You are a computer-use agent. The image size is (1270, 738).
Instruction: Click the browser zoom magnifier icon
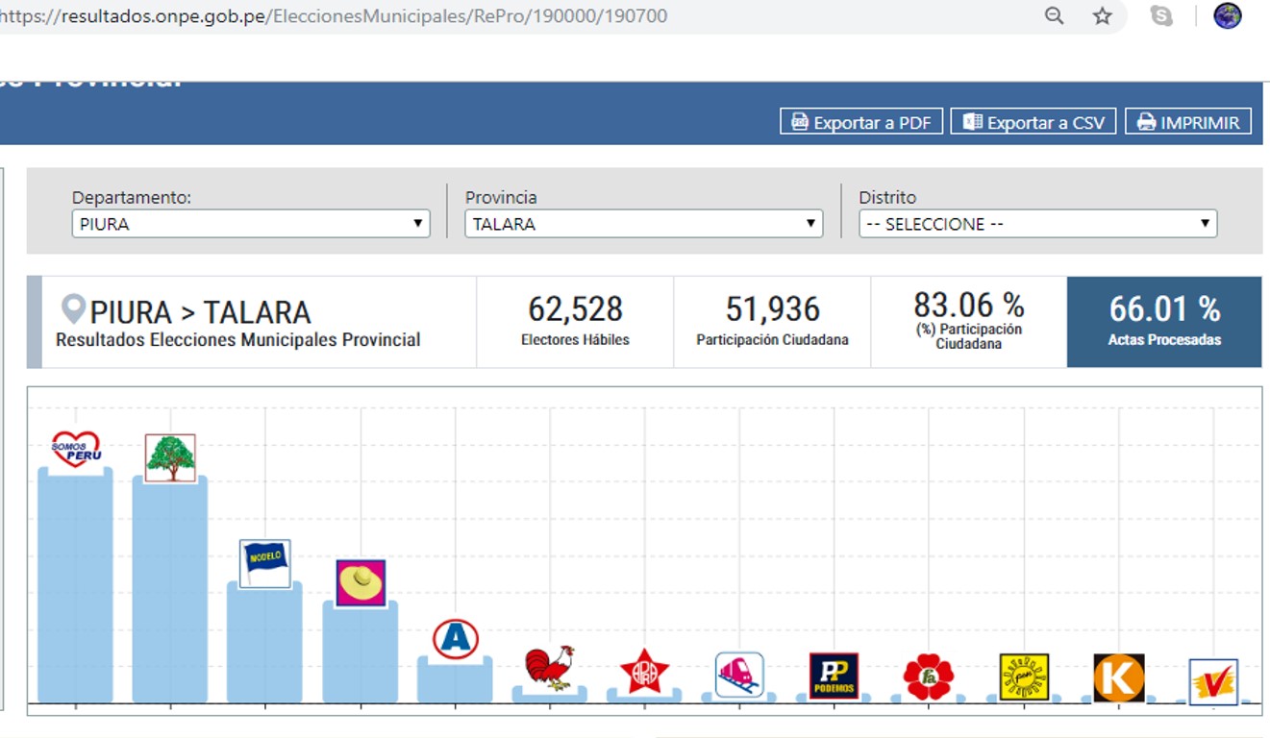[1055, 15]
